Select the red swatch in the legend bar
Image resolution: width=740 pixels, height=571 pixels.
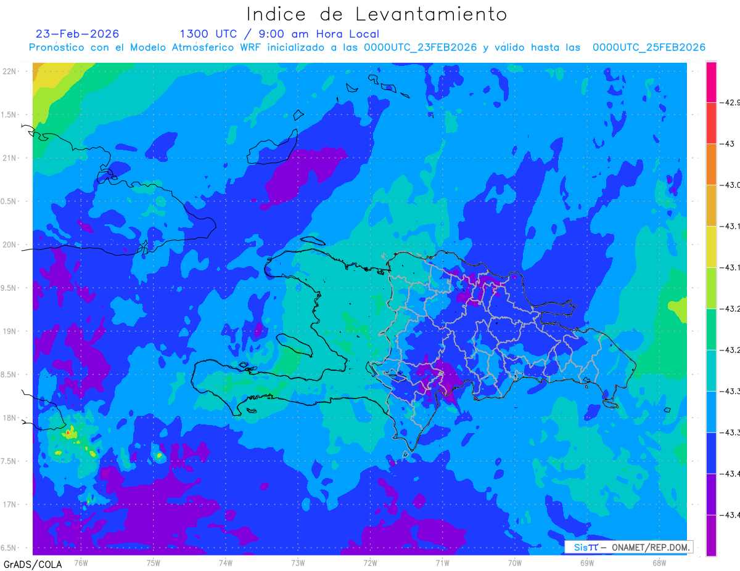click(x=711, y=123)
